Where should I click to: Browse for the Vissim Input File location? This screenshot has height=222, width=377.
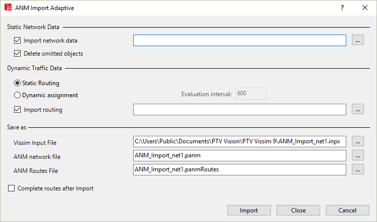pos(357,142)
